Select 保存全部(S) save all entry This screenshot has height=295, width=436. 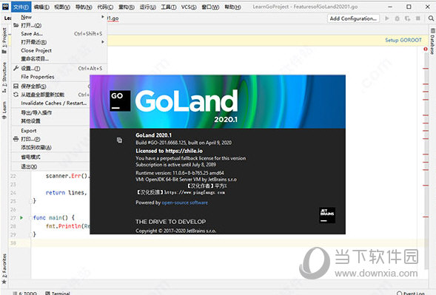tap(50, 86)
